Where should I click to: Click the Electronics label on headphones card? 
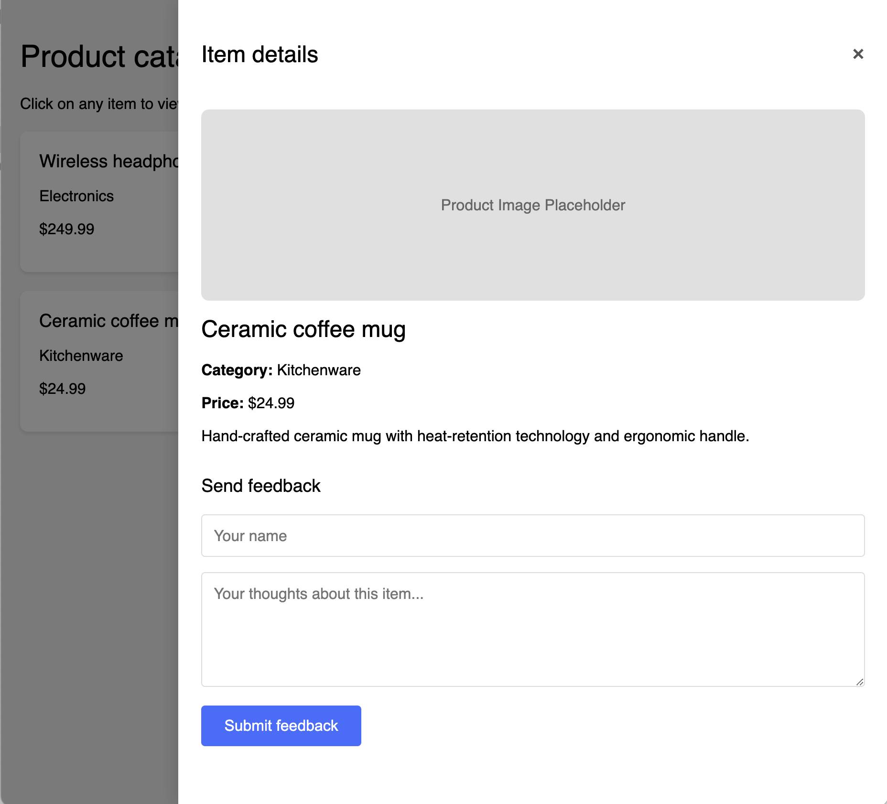click(x=76, y=196)
